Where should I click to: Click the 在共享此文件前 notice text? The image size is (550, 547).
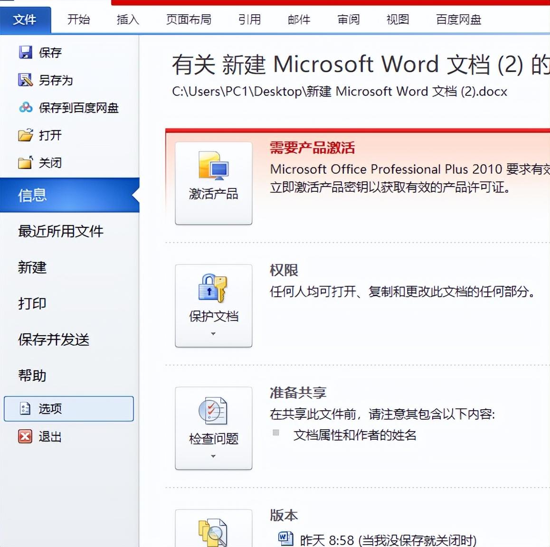coord(382,415)
